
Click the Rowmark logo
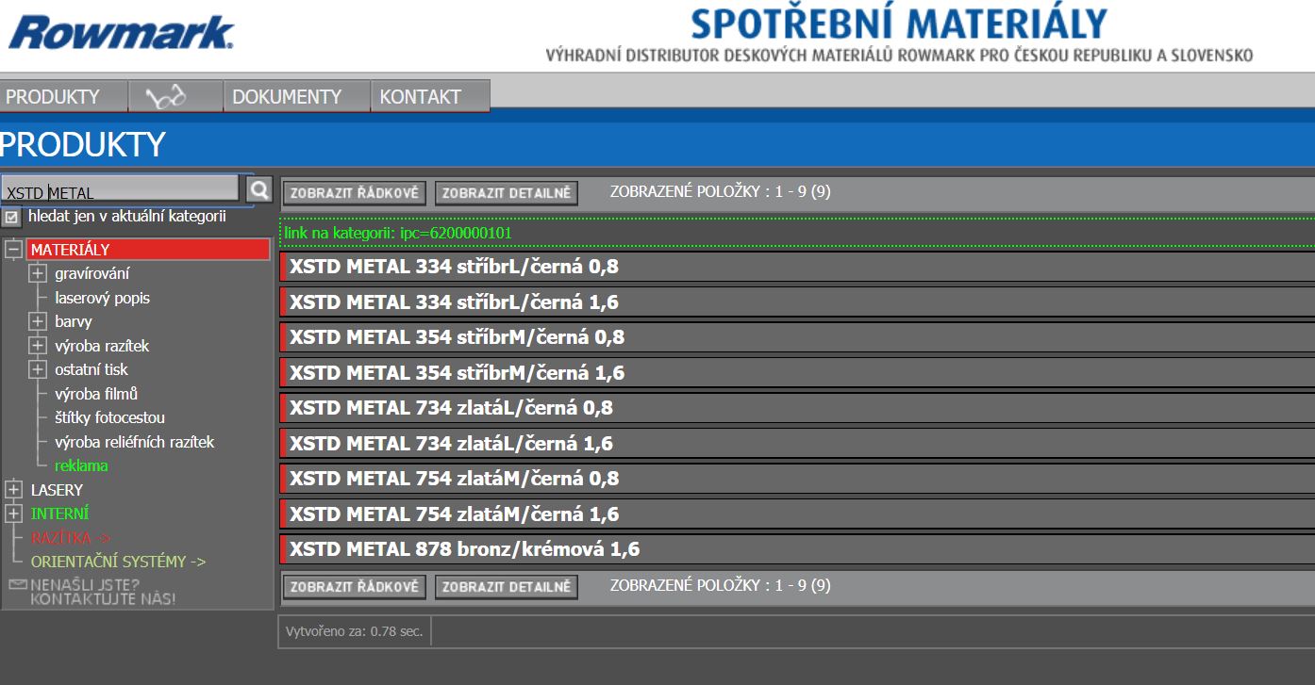(121, 33)
